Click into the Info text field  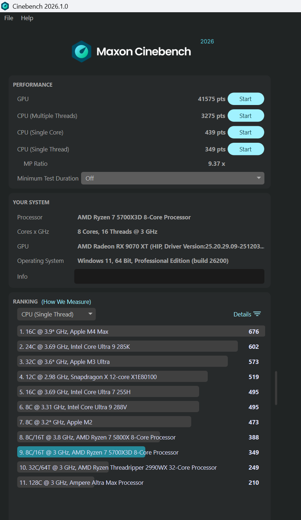pyautogui.click(x=169, y=276)
